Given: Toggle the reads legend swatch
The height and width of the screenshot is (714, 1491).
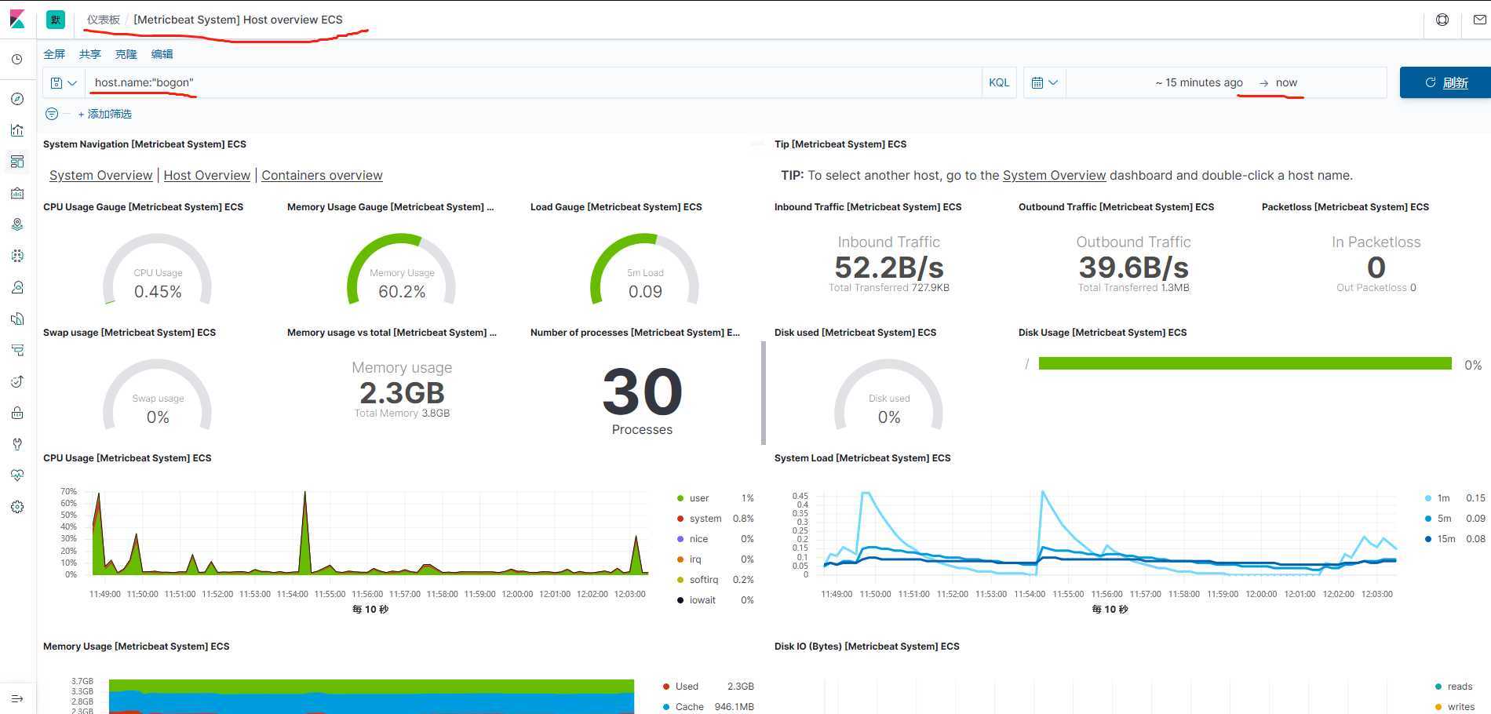Looking at the screenshot, I should pyautogui.click(x=1438, y=687).
